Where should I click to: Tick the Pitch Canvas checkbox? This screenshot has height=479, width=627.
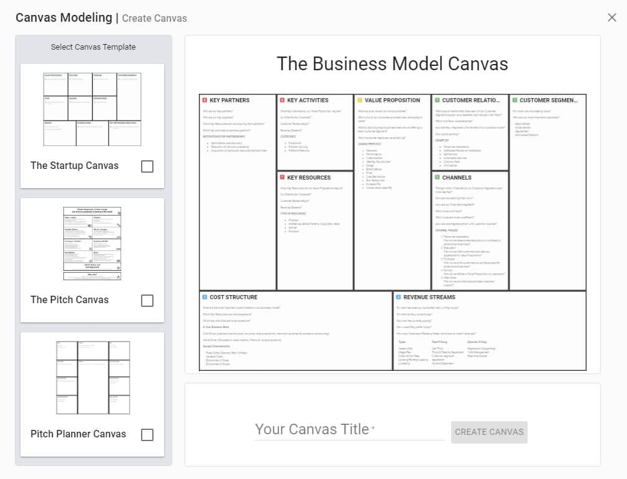147,301
